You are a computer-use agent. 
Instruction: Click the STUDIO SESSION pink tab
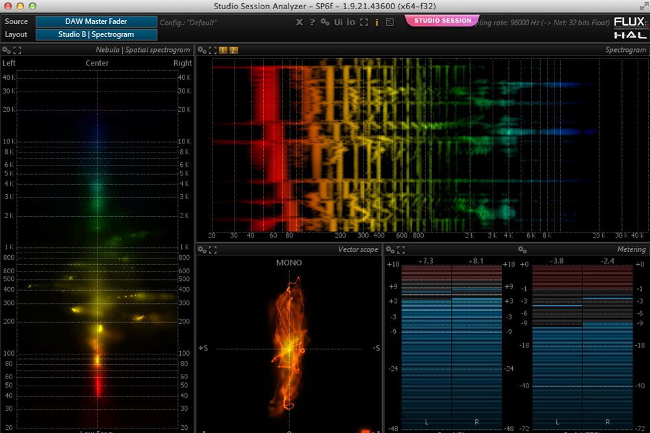click(443, 21)
